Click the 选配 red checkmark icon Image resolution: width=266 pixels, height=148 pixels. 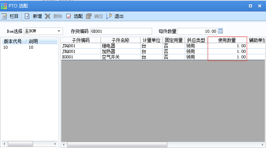[69, 16]
